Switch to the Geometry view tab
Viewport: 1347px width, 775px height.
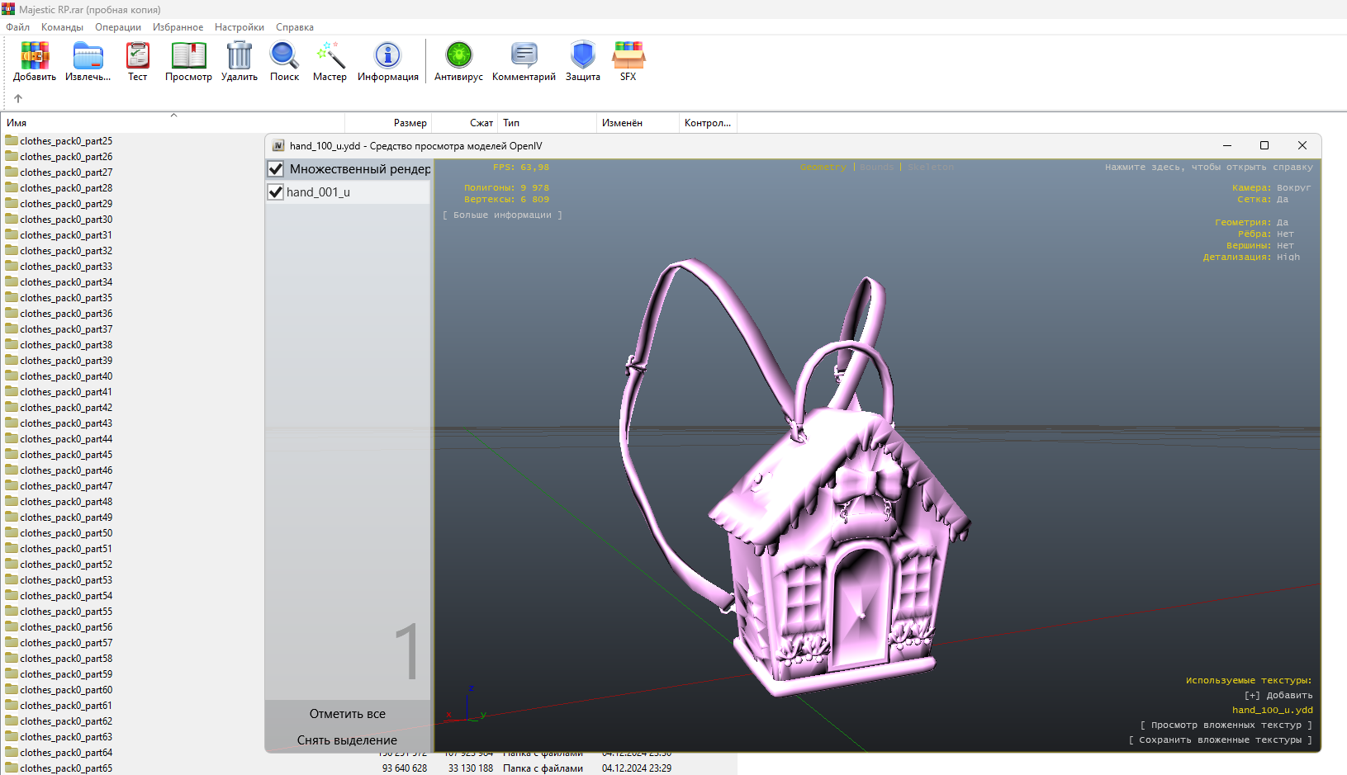point(823,167)
